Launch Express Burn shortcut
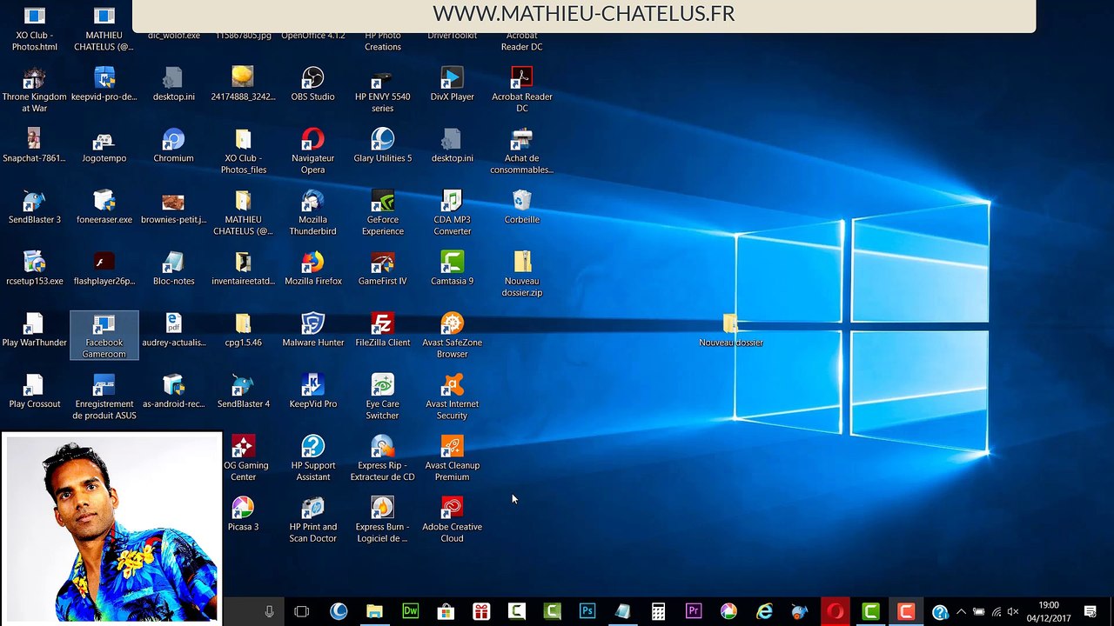The width and height of the screenshot is (1114, 626). [x=382, y=521]
